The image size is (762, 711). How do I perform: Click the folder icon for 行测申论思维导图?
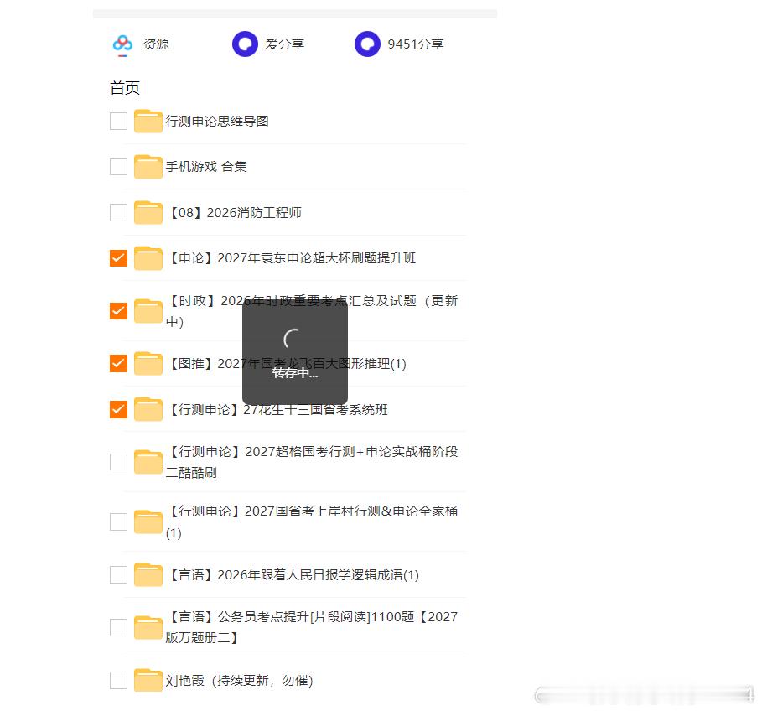148,121
